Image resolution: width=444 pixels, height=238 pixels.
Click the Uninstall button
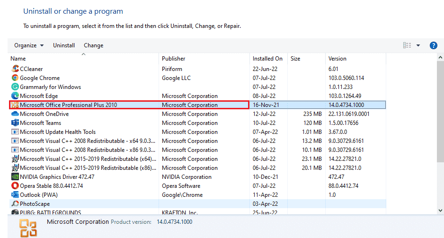[x=64, y=45]
